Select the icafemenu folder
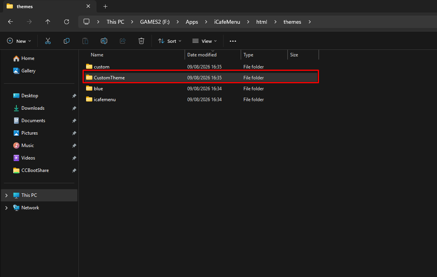The width and height of the screenshot is (437, 277). [x=201, y=99]
